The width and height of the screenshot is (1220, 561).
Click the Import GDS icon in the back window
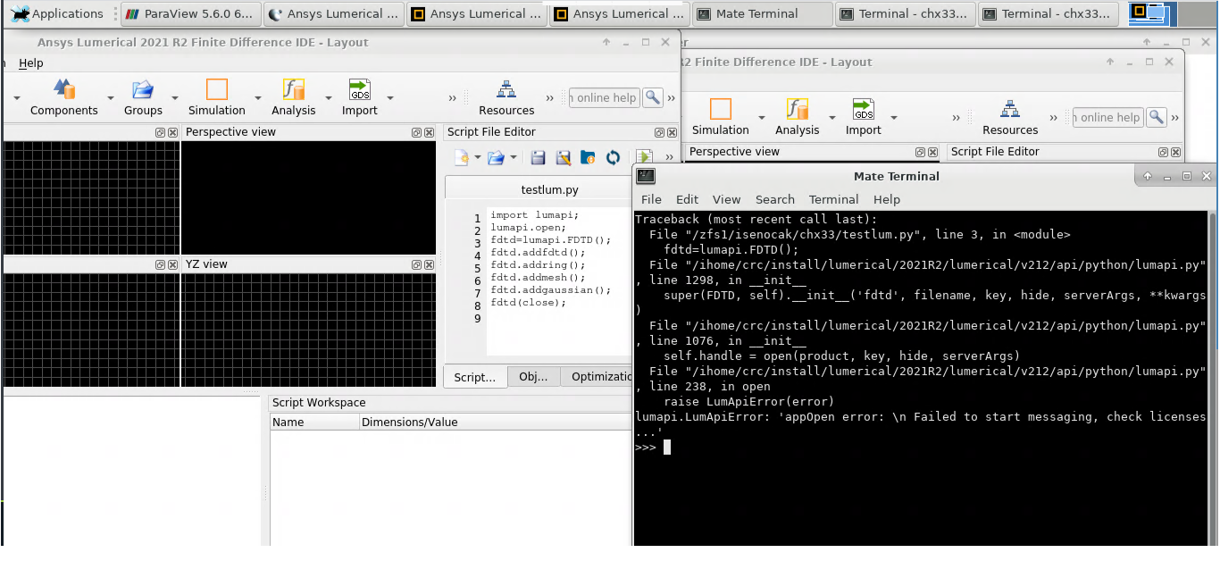point(863,109)
